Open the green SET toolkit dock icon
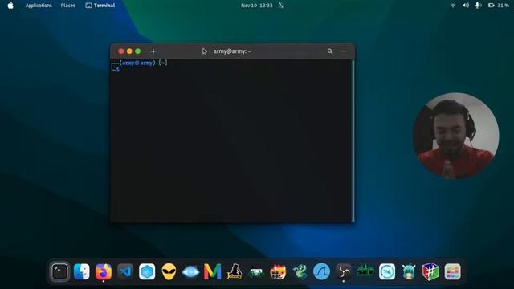 365,271
